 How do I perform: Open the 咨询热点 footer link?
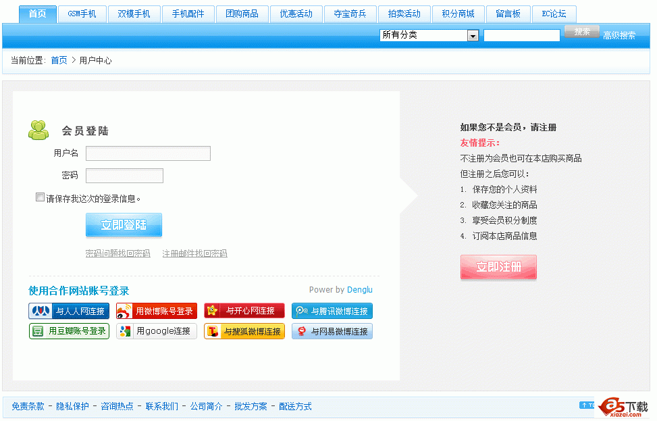[x=117, y=406]
